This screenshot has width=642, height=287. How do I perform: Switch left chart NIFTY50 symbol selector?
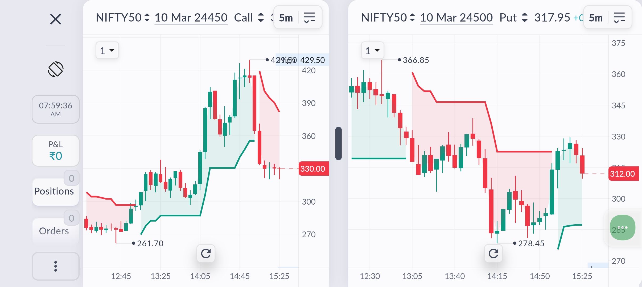(122, 18)
